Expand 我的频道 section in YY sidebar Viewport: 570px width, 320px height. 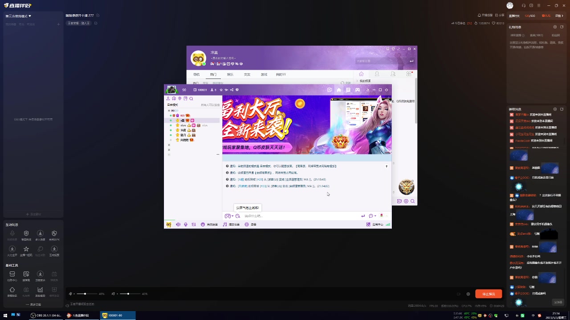[363, 81]
